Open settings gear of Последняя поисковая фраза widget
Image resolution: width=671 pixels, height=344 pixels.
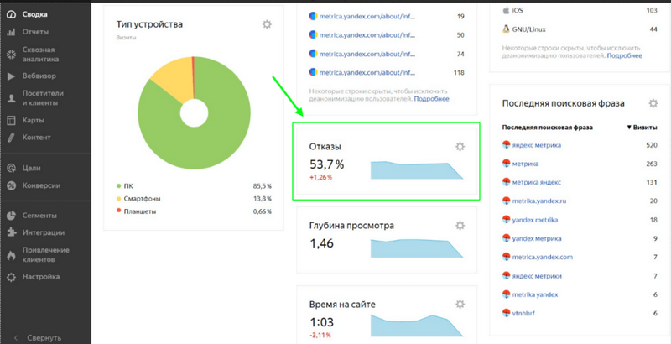point(653,103)
